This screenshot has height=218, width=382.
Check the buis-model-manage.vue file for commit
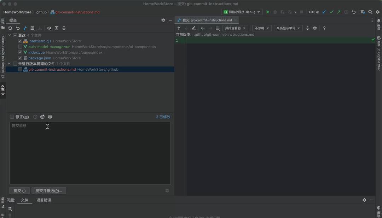[20, 46]
